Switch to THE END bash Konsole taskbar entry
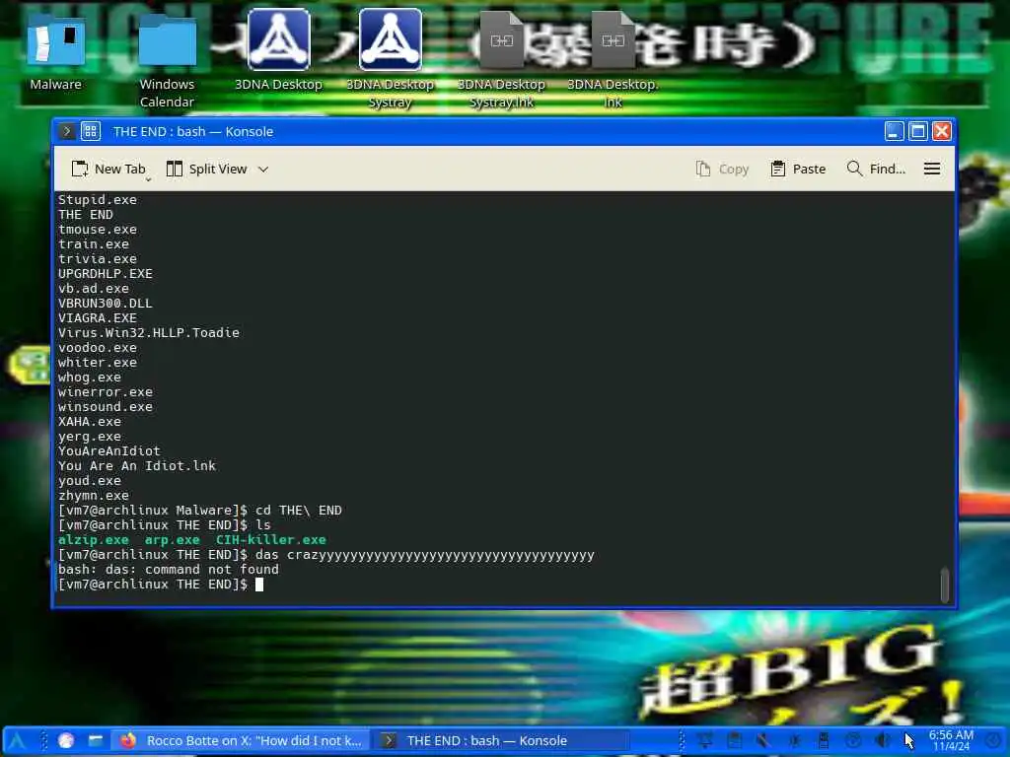Viewport: 1010px width, 757px height. tap(501, 741)
